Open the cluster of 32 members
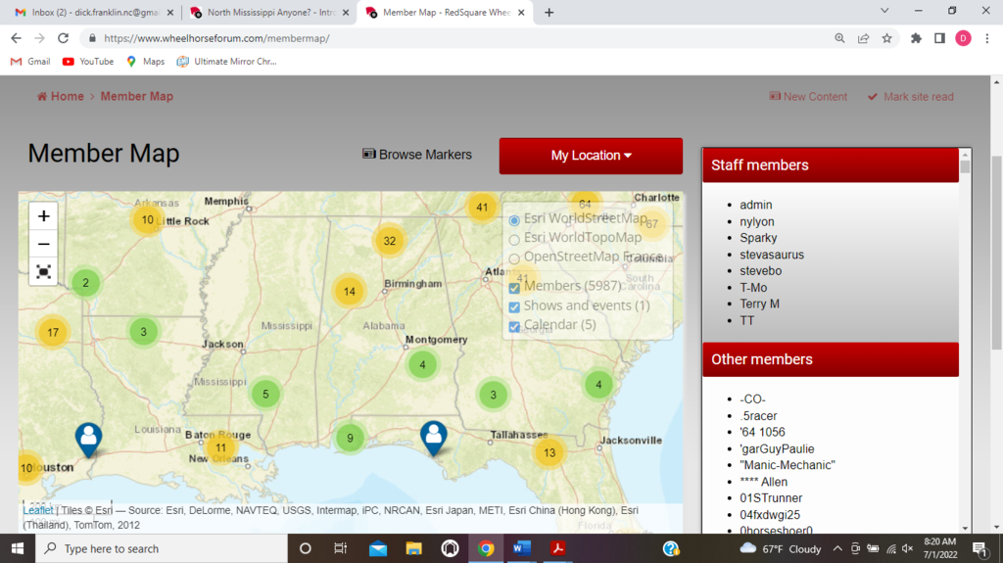 pos(390,241)
